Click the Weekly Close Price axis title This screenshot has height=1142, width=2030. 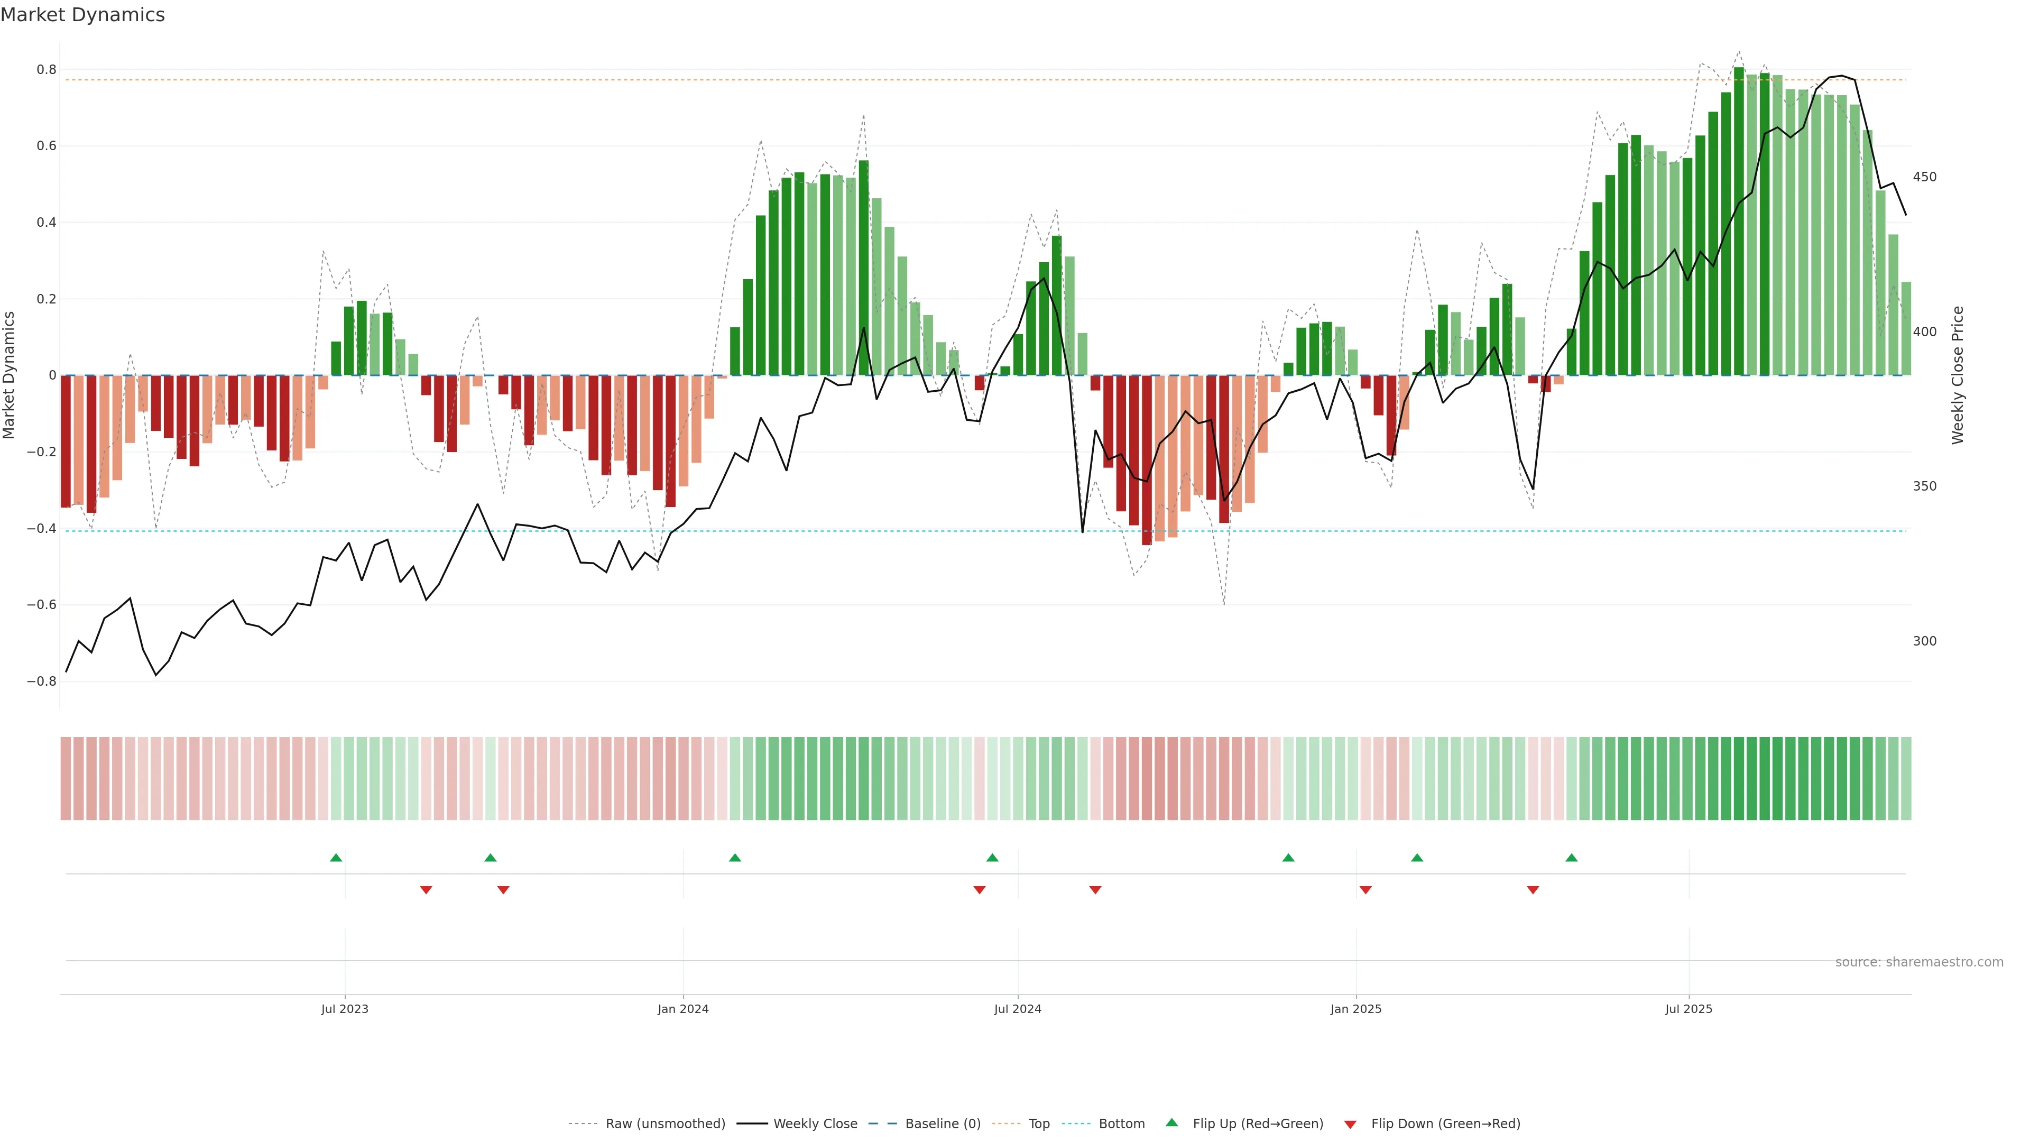[1958, 375]
